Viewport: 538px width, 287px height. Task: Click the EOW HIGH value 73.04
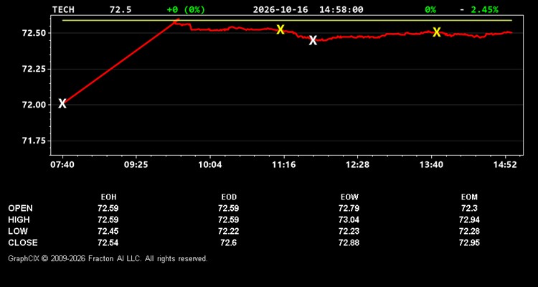349,220
